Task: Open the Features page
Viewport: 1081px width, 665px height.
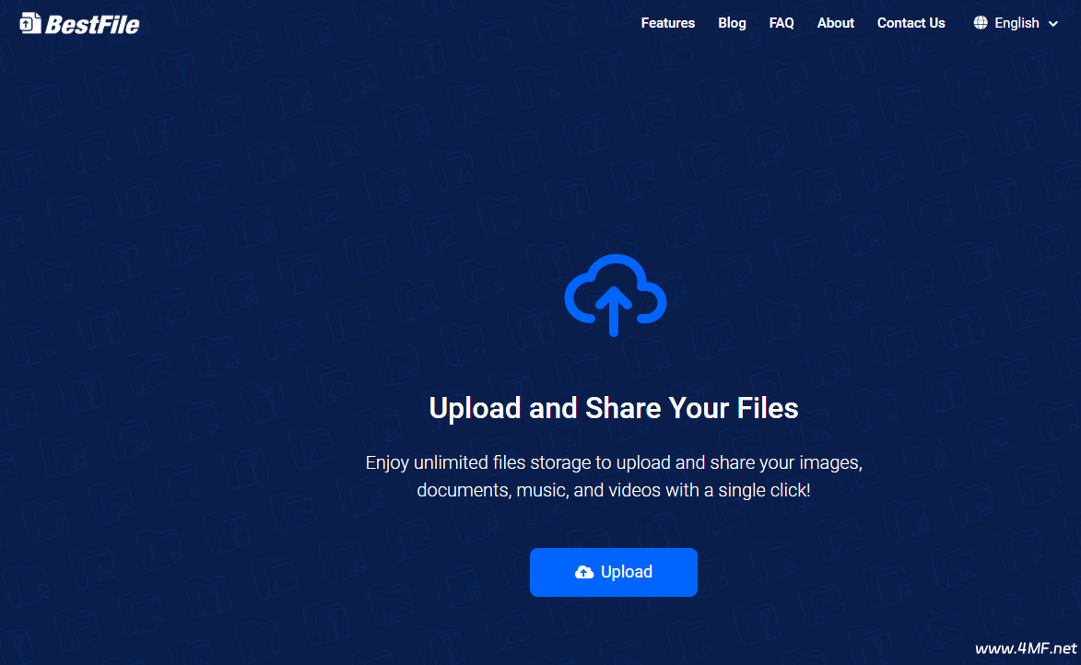Action: click(667, 23)
